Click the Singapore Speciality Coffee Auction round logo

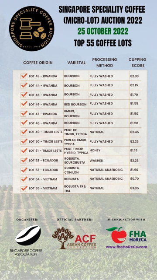pyautogui.click(x=32, y=28)
